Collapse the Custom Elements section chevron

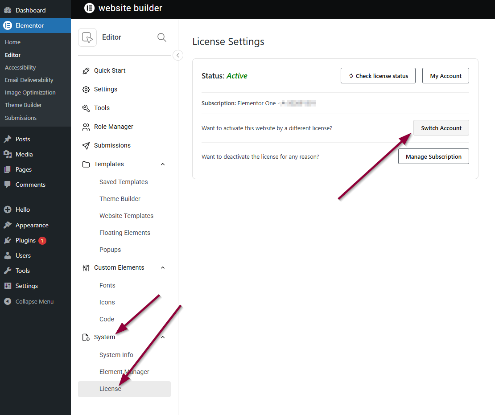(163, 267)
